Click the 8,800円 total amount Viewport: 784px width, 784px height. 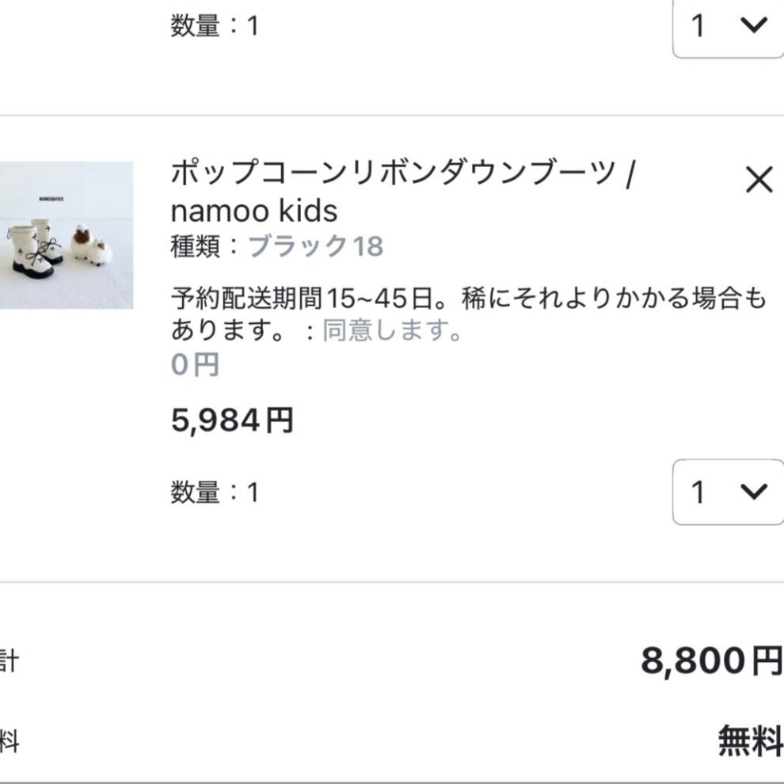[710, 660]
